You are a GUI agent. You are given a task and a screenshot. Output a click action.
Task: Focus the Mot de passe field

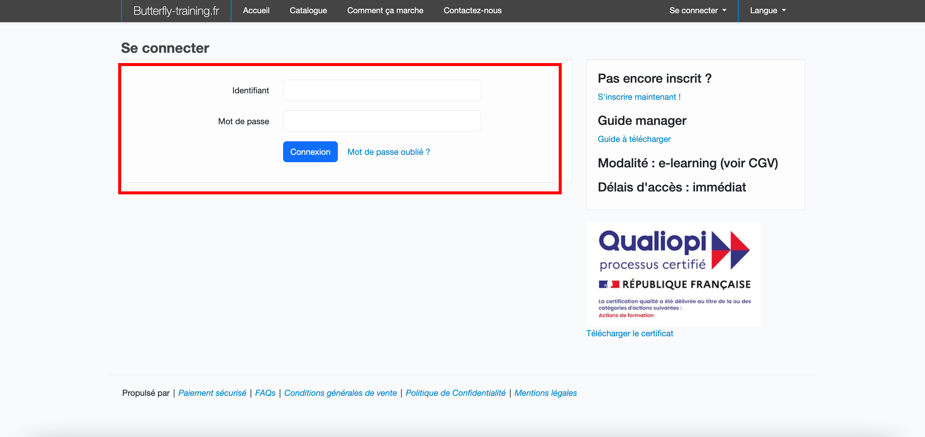pos(382,121)
